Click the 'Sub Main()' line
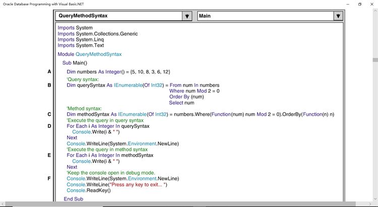 75,63
